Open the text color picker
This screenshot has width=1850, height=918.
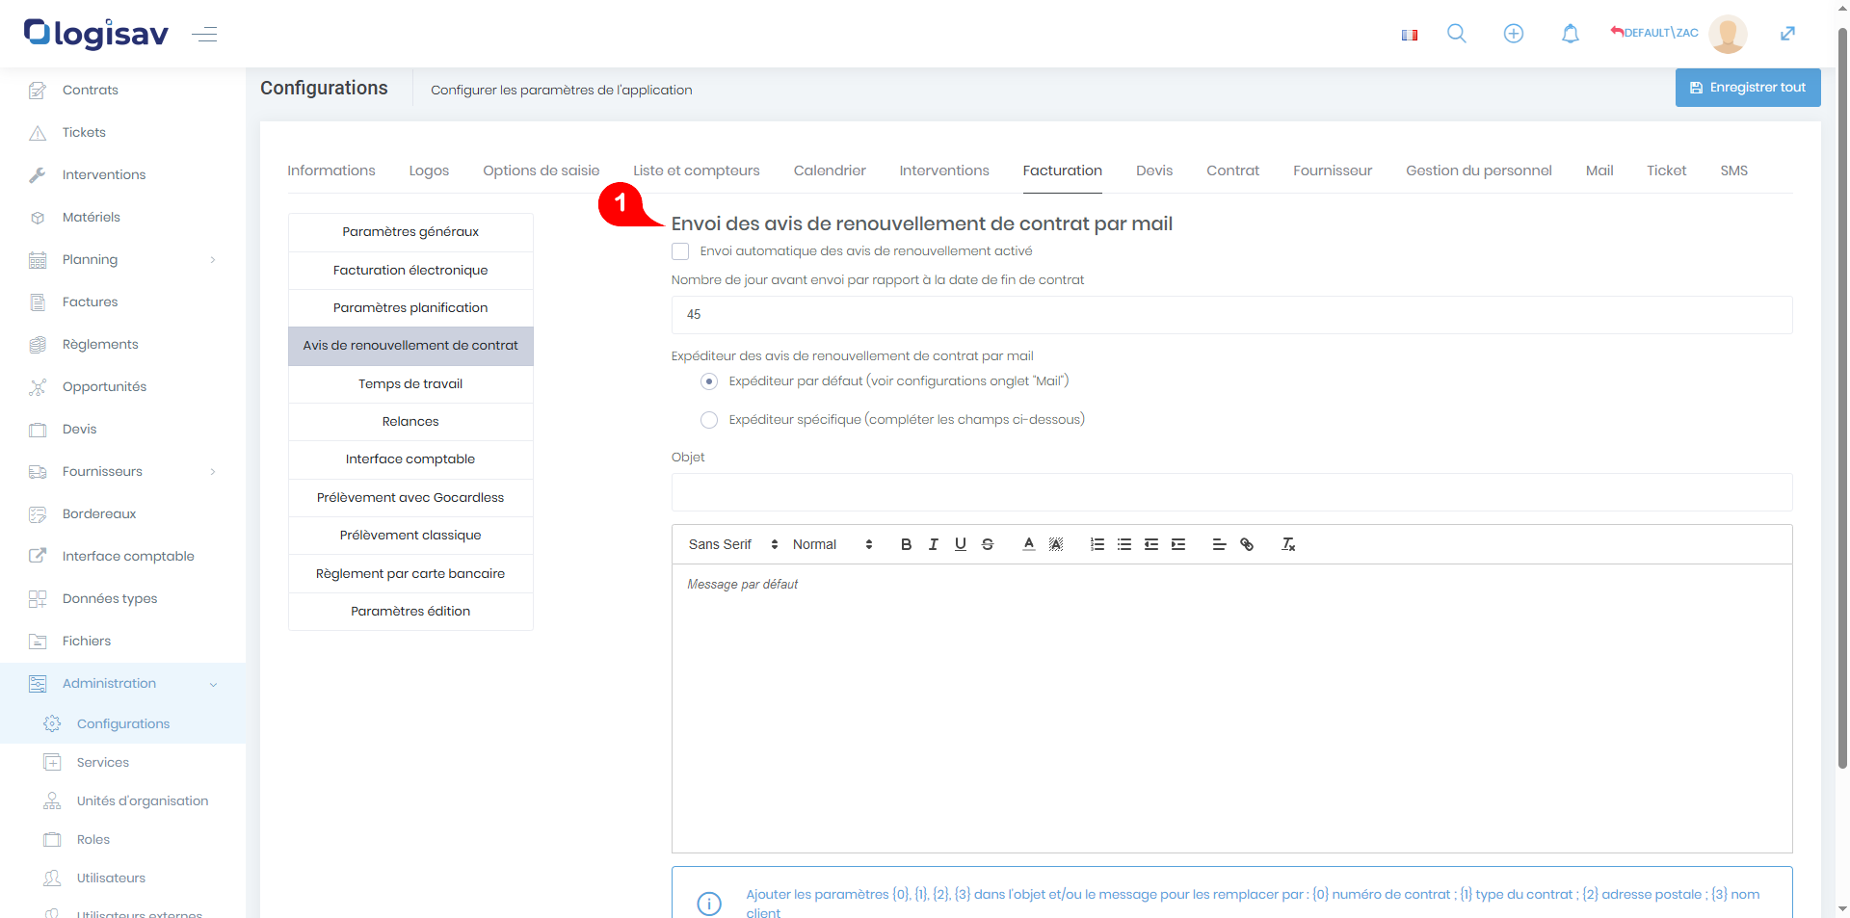(x=1029, y=545)
